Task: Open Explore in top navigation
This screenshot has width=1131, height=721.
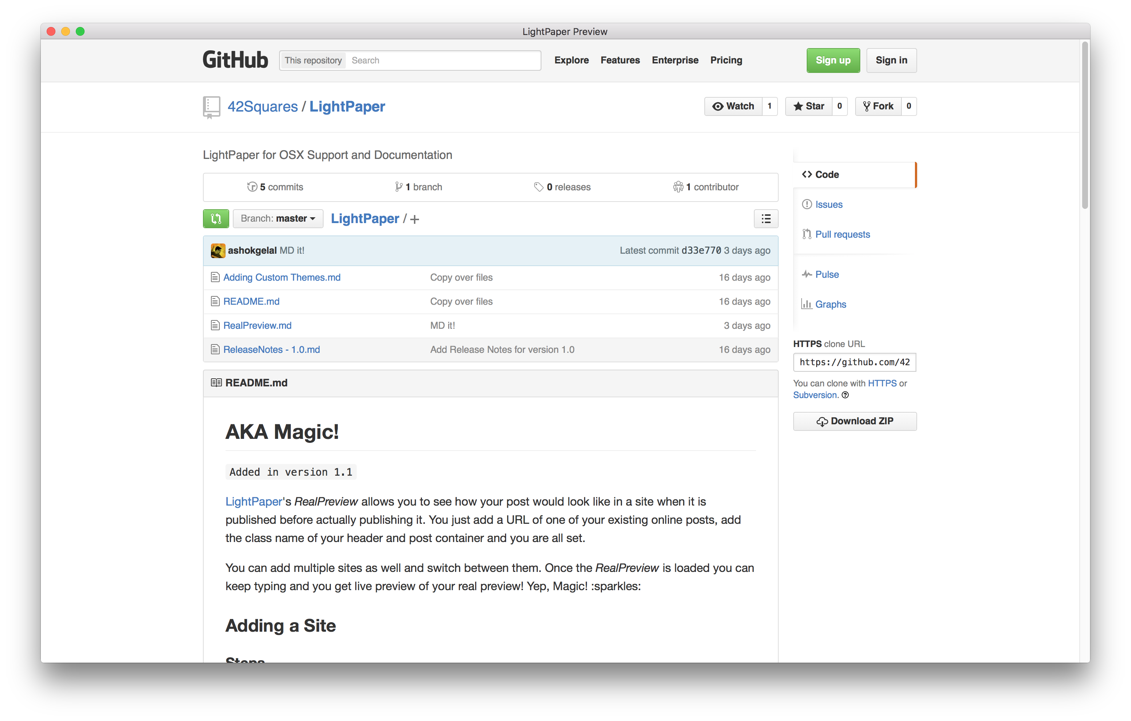Action: [x=571, y=60]
